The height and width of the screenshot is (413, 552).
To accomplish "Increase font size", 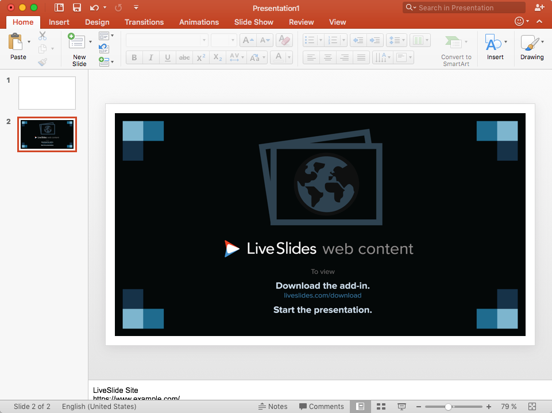I will coord(248,40).
